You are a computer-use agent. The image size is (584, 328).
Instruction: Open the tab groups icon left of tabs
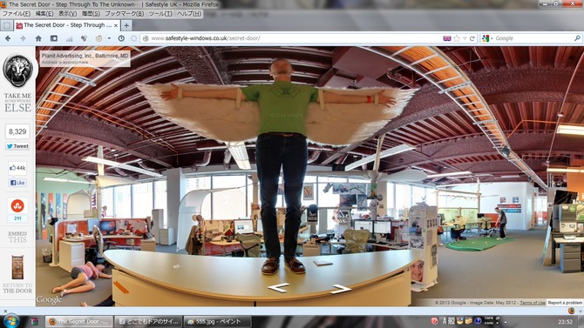[x=7, y=25]
